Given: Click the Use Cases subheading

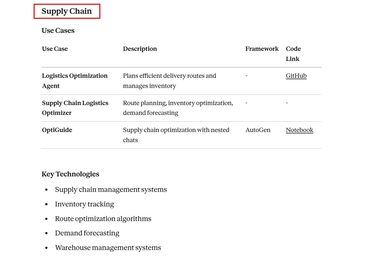Looking at the screenshot, I should 58,31.
